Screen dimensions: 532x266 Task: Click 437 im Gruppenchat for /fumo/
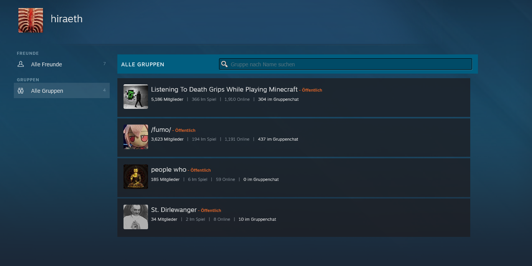pos(278,139)
